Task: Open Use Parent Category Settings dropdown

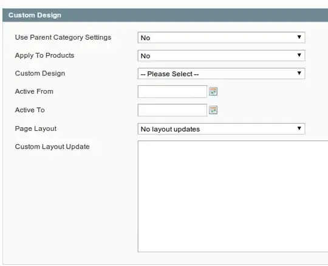Action: [x=221, y=38]
